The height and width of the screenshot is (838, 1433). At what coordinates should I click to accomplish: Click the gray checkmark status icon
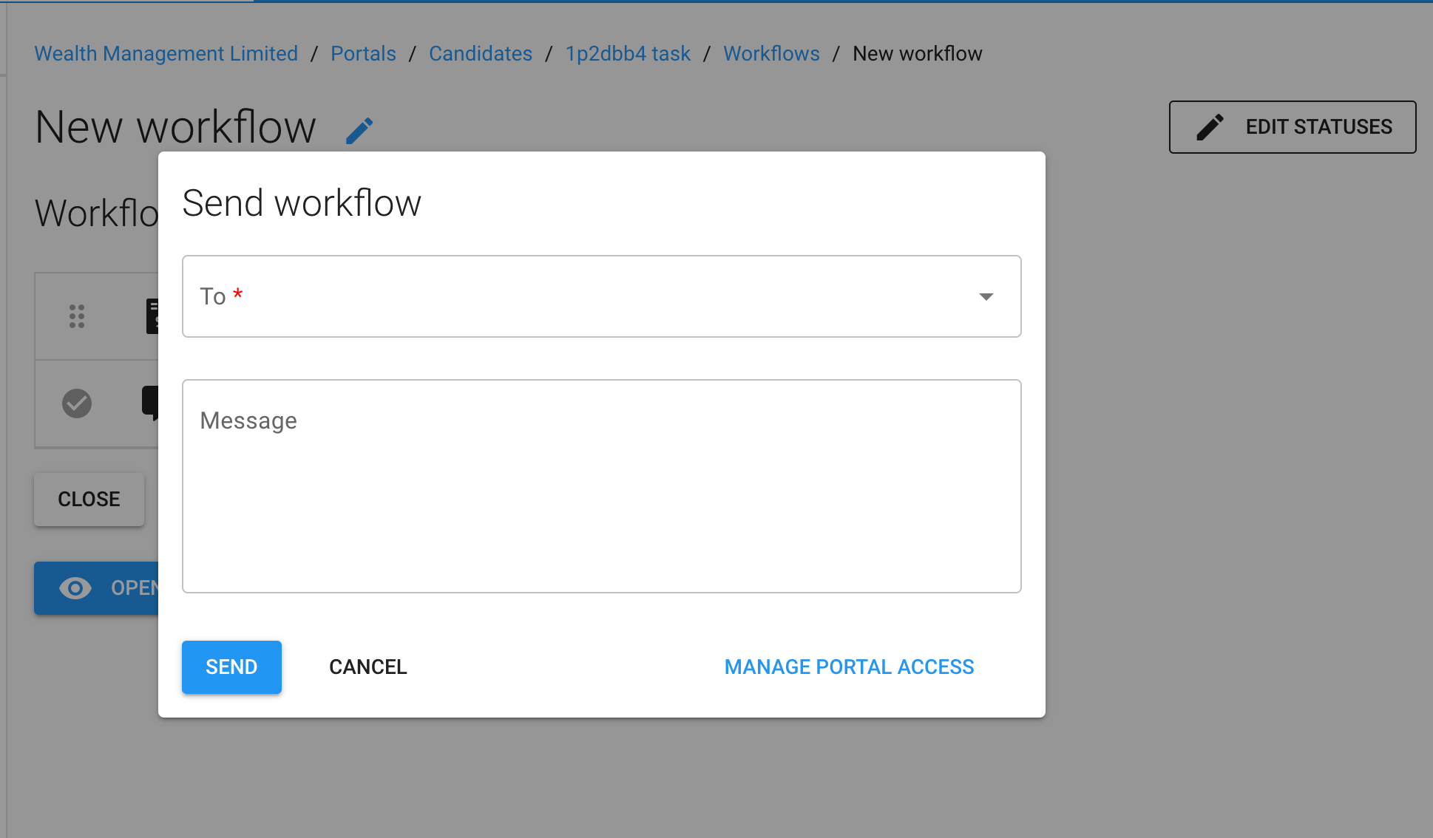[77, 403]
